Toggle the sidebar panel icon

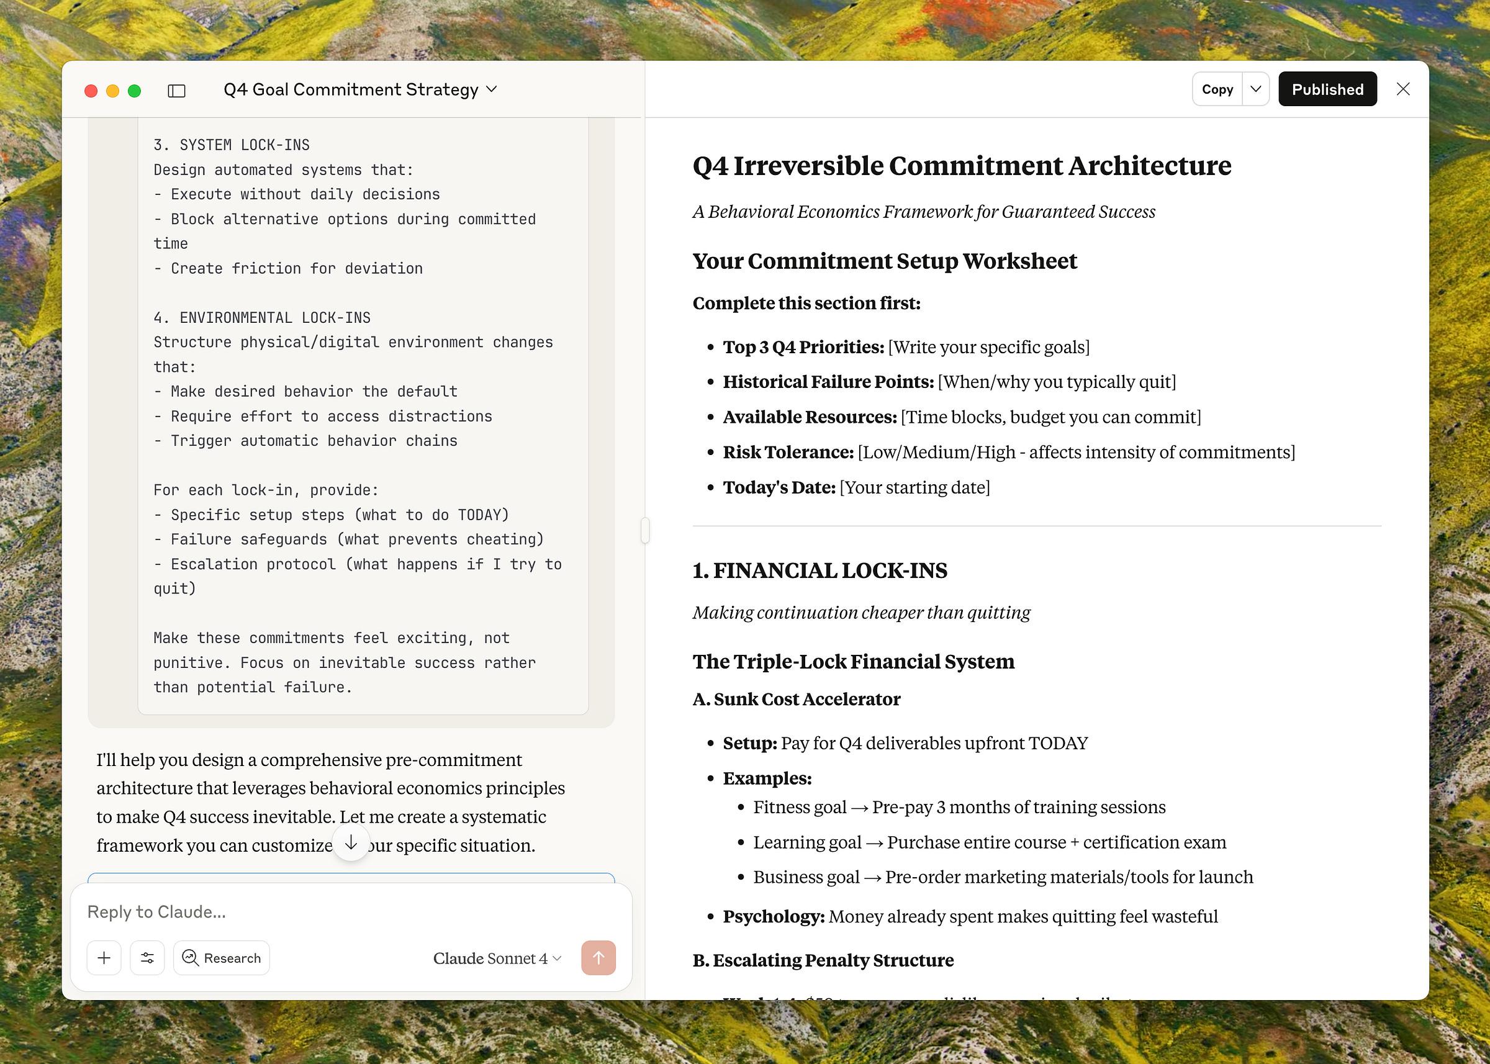click(x=176, y=91)
